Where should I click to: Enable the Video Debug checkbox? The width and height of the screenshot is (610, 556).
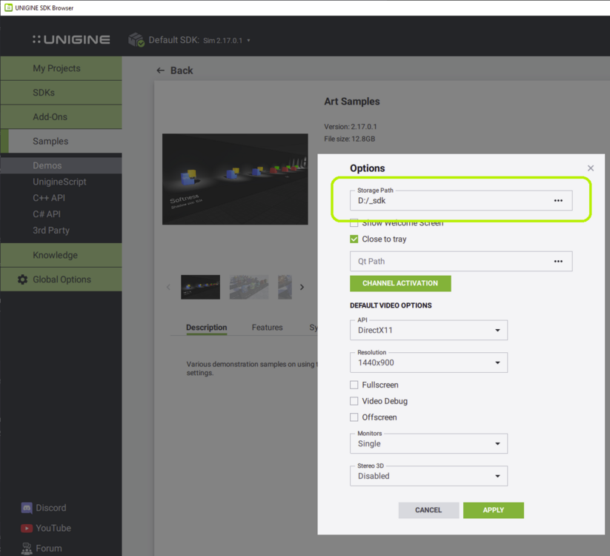pos(354,401)
